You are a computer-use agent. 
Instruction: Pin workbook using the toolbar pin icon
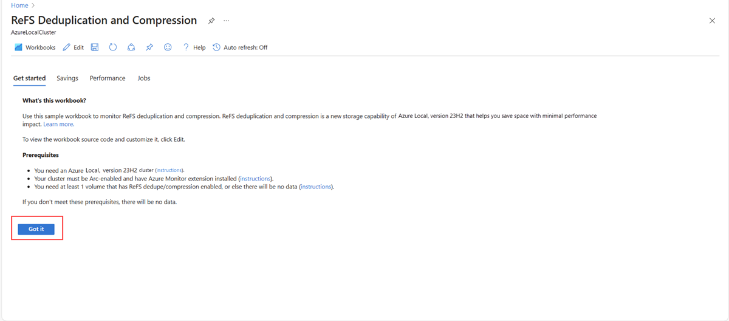[149, 47]
